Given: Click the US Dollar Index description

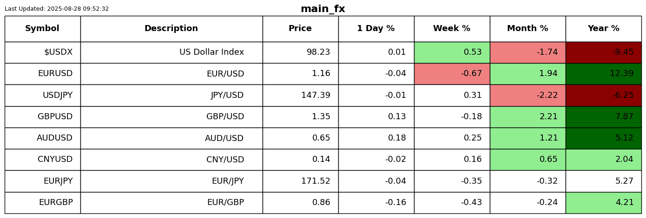Looking at the screenshot, I should pyautogui.click(x=171, y=52).
